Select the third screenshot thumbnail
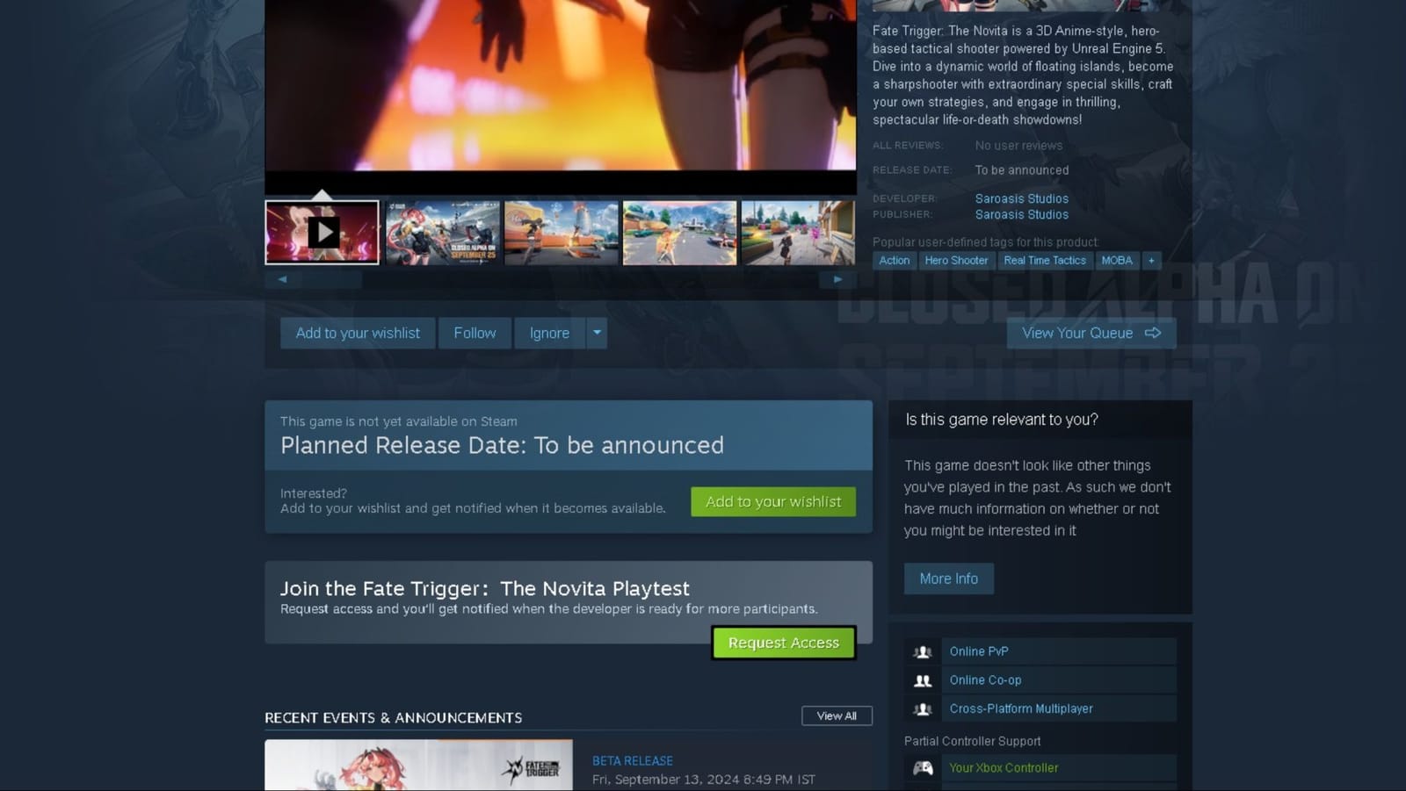Image resolution: width=1406 pixels, height=791 pixels. pyautogui.click(x=560, y=232)
